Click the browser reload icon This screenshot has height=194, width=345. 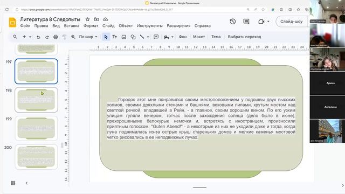(x=7, y=10)
